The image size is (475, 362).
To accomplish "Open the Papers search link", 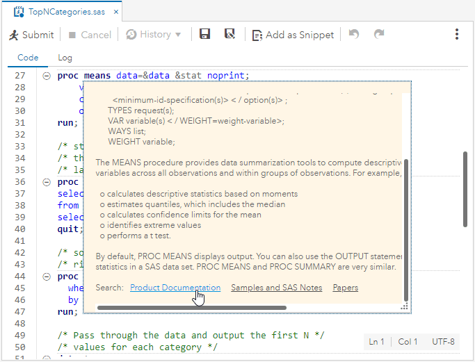I will point(345,288).
